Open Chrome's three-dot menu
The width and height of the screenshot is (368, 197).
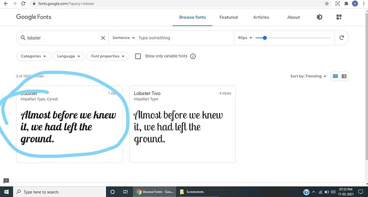(364, 4)
